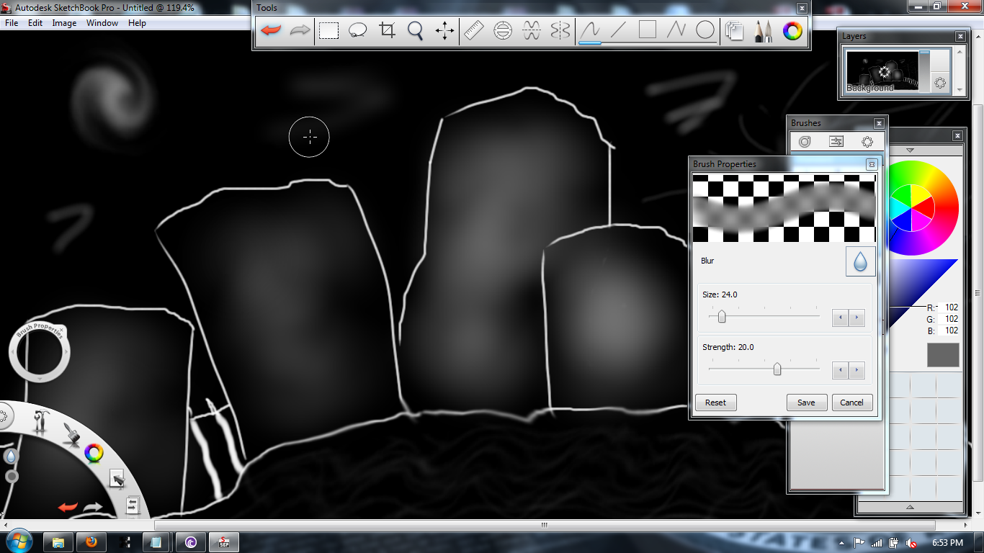The width and height of the screenshot is (984, 553).
Task: Click the Undo arrow in Tools toolbar
Action: pyautogui.click(x=271, y=30)
